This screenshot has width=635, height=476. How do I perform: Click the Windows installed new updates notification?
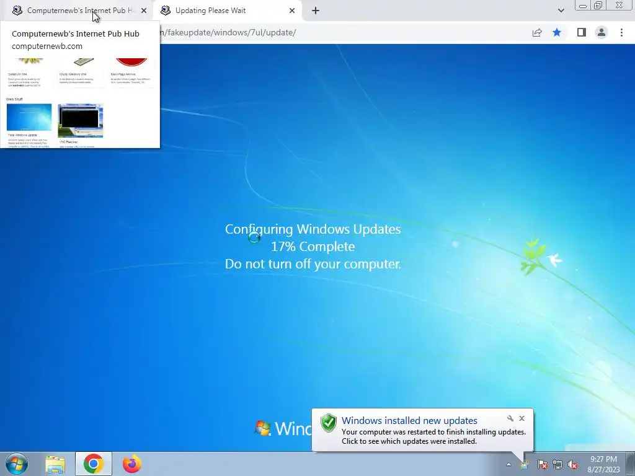tap(422, 430)
